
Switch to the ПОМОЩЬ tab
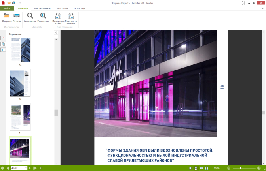80,8
